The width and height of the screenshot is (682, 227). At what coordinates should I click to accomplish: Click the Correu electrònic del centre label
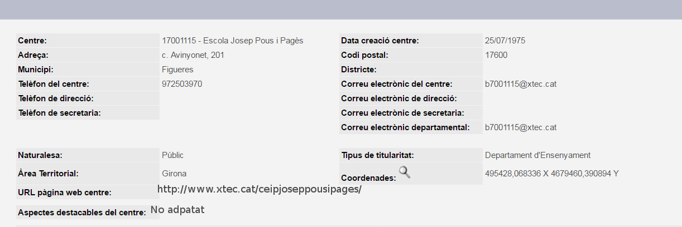(396, 84)
